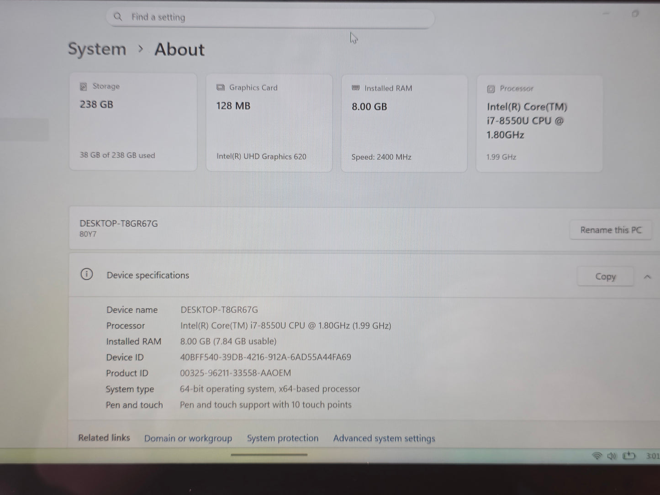The height and width of the screenshot is (495, 660).
Task: Click the battery icon in the taskbar
Action: 629,455
